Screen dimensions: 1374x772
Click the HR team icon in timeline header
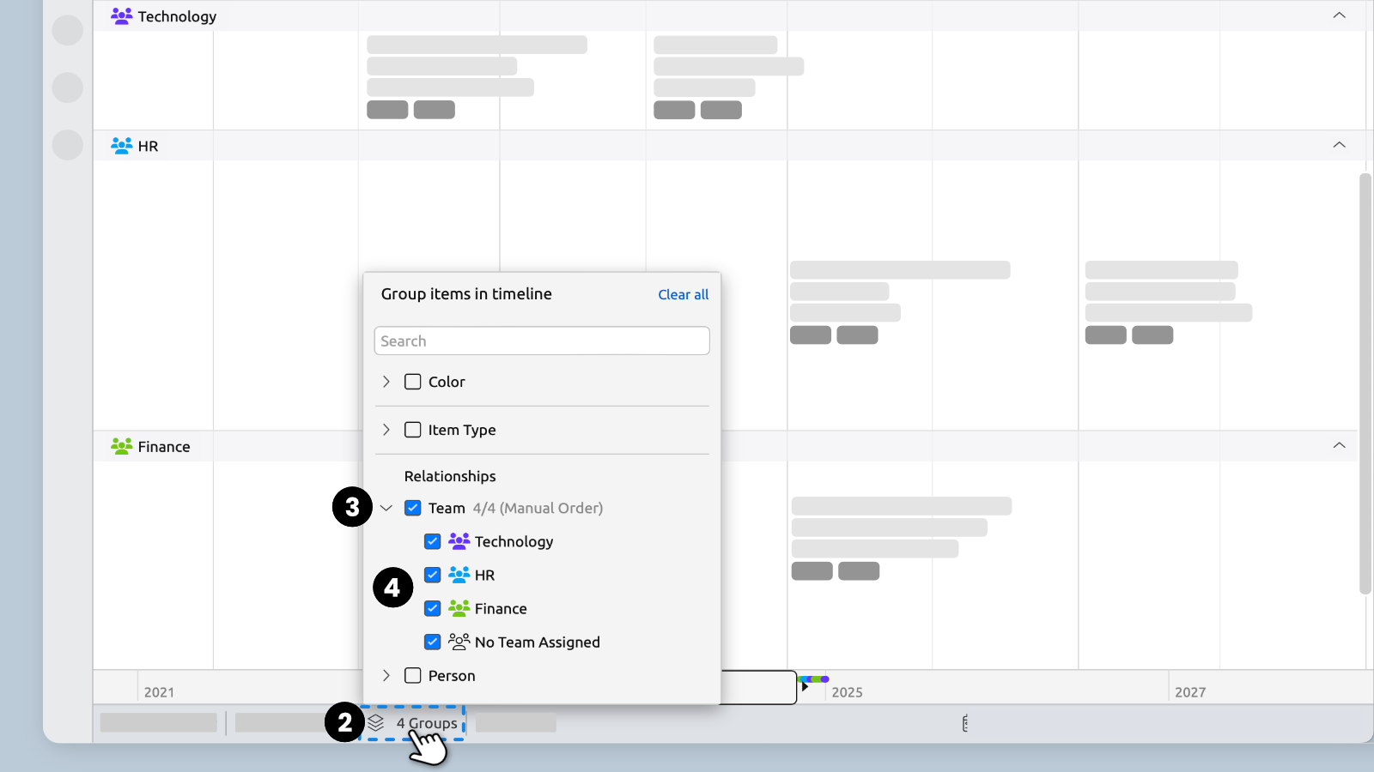pos(121,146)
